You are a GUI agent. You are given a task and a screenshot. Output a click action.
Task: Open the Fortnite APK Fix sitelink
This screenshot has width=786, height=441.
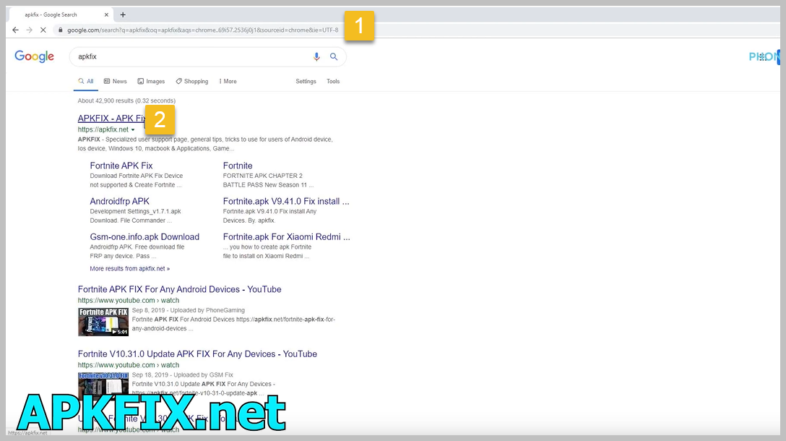[x=121, y=166]
